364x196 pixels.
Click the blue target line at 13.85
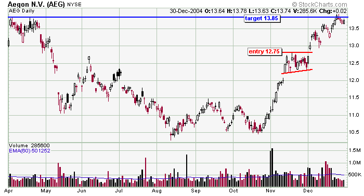178,17
